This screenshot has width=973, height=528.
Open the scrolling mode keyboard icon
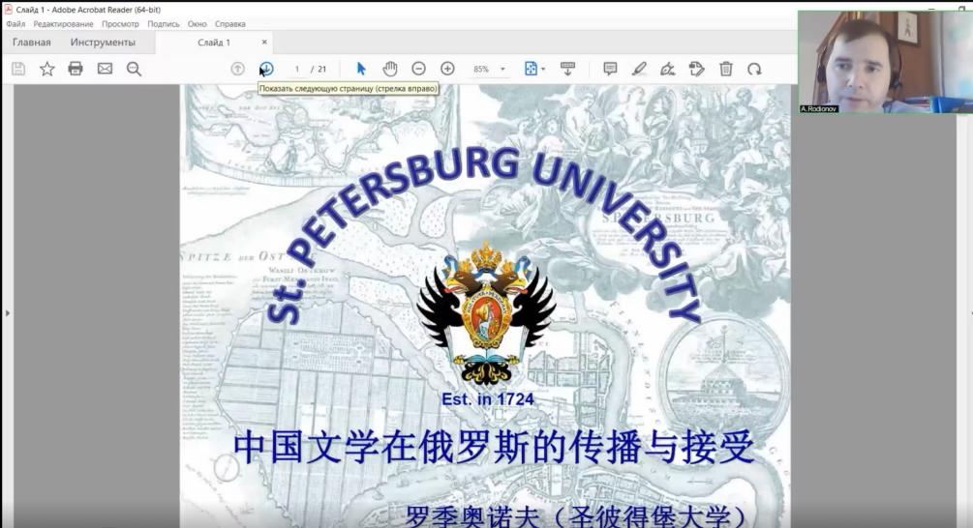[x=567, y=69]
